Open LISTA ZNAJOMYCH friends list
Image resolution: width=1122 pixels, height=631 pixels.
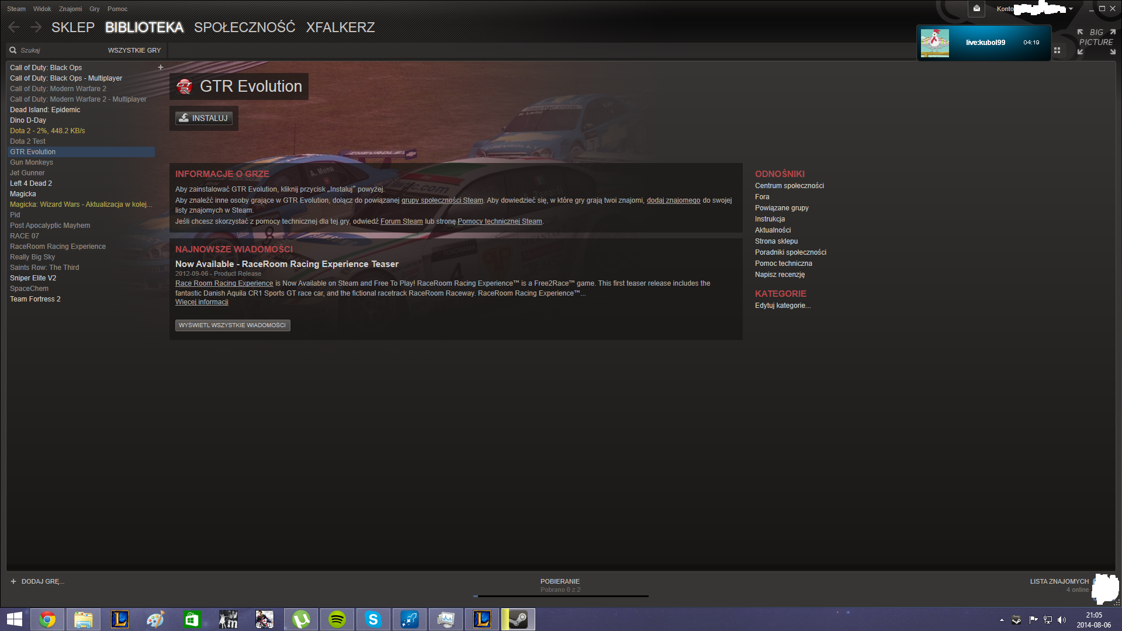1059,581
